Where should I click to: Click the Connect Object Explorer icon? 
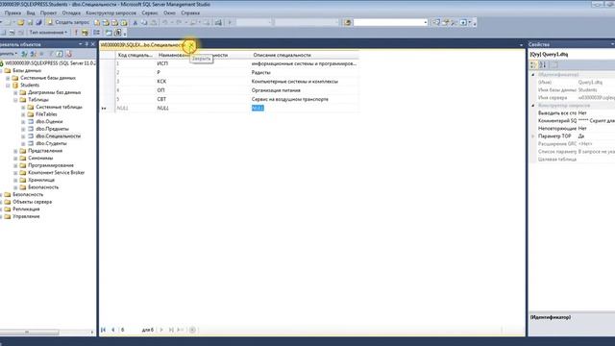tap(24, 54)
